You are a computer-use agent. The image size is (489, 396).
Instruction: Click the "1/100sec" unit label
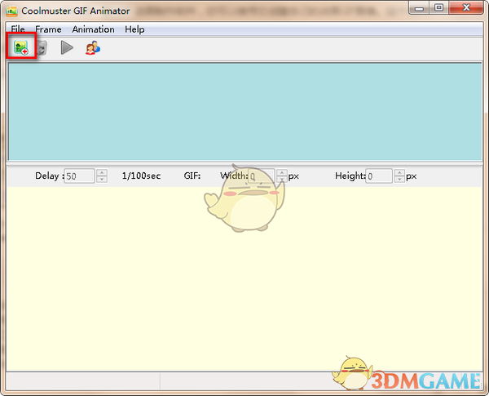pyautogui.click(x=141, y=176)
